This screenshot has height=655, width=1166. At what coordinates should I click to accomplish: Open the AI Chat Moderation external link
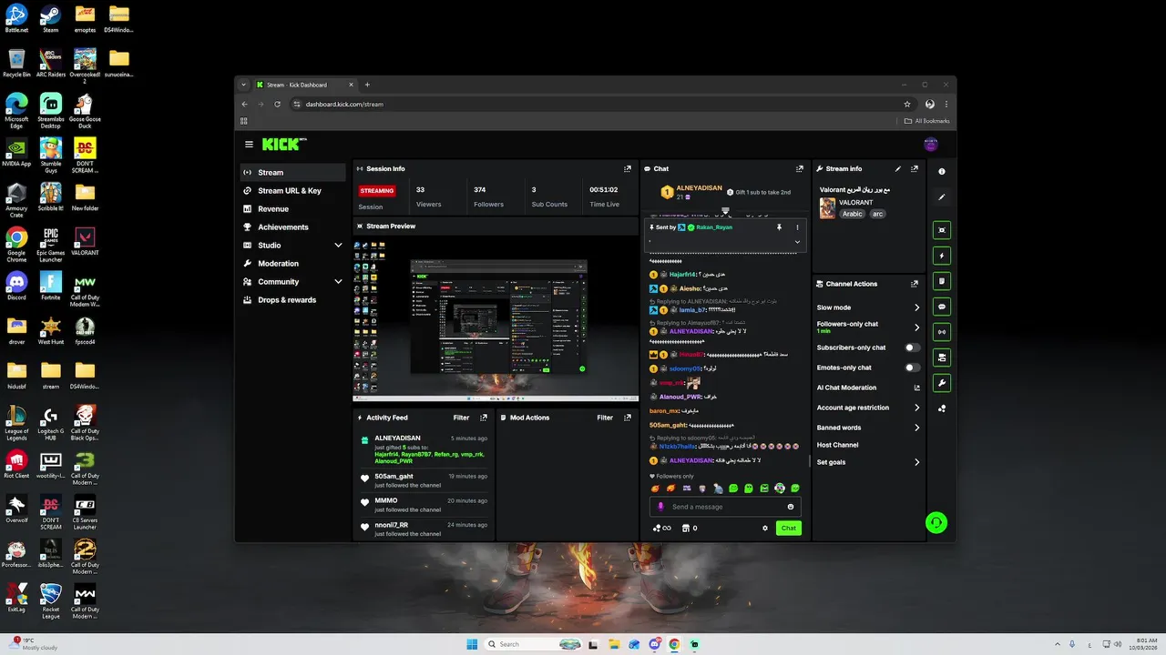(916, 388)
